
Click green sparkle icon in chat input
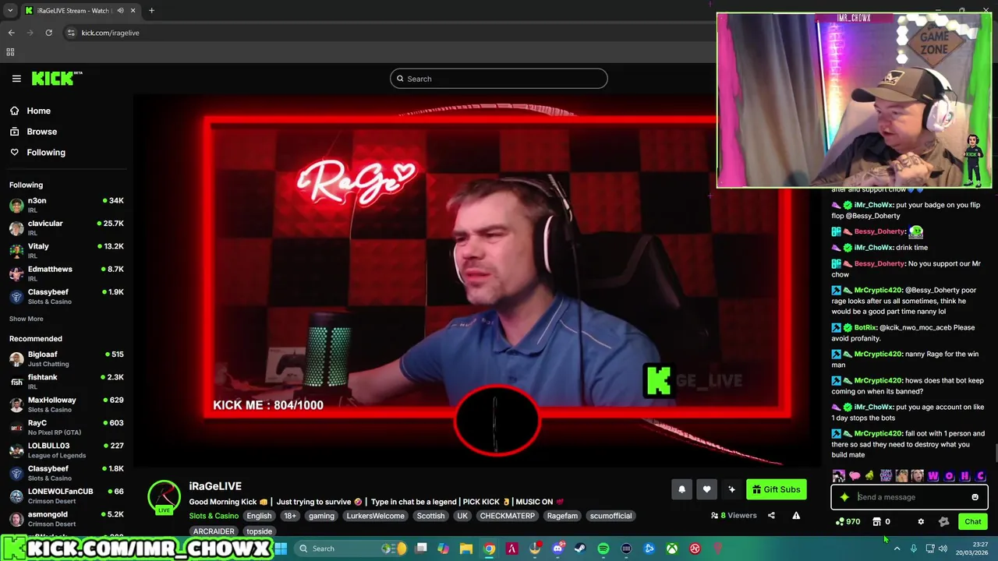[x=844, y=497]
